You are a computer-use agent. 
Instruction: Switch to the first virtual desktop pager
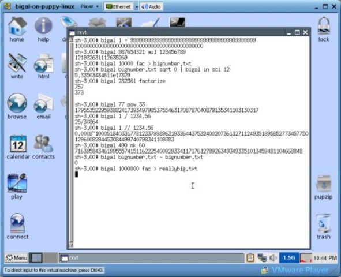[x=36, y=258]
